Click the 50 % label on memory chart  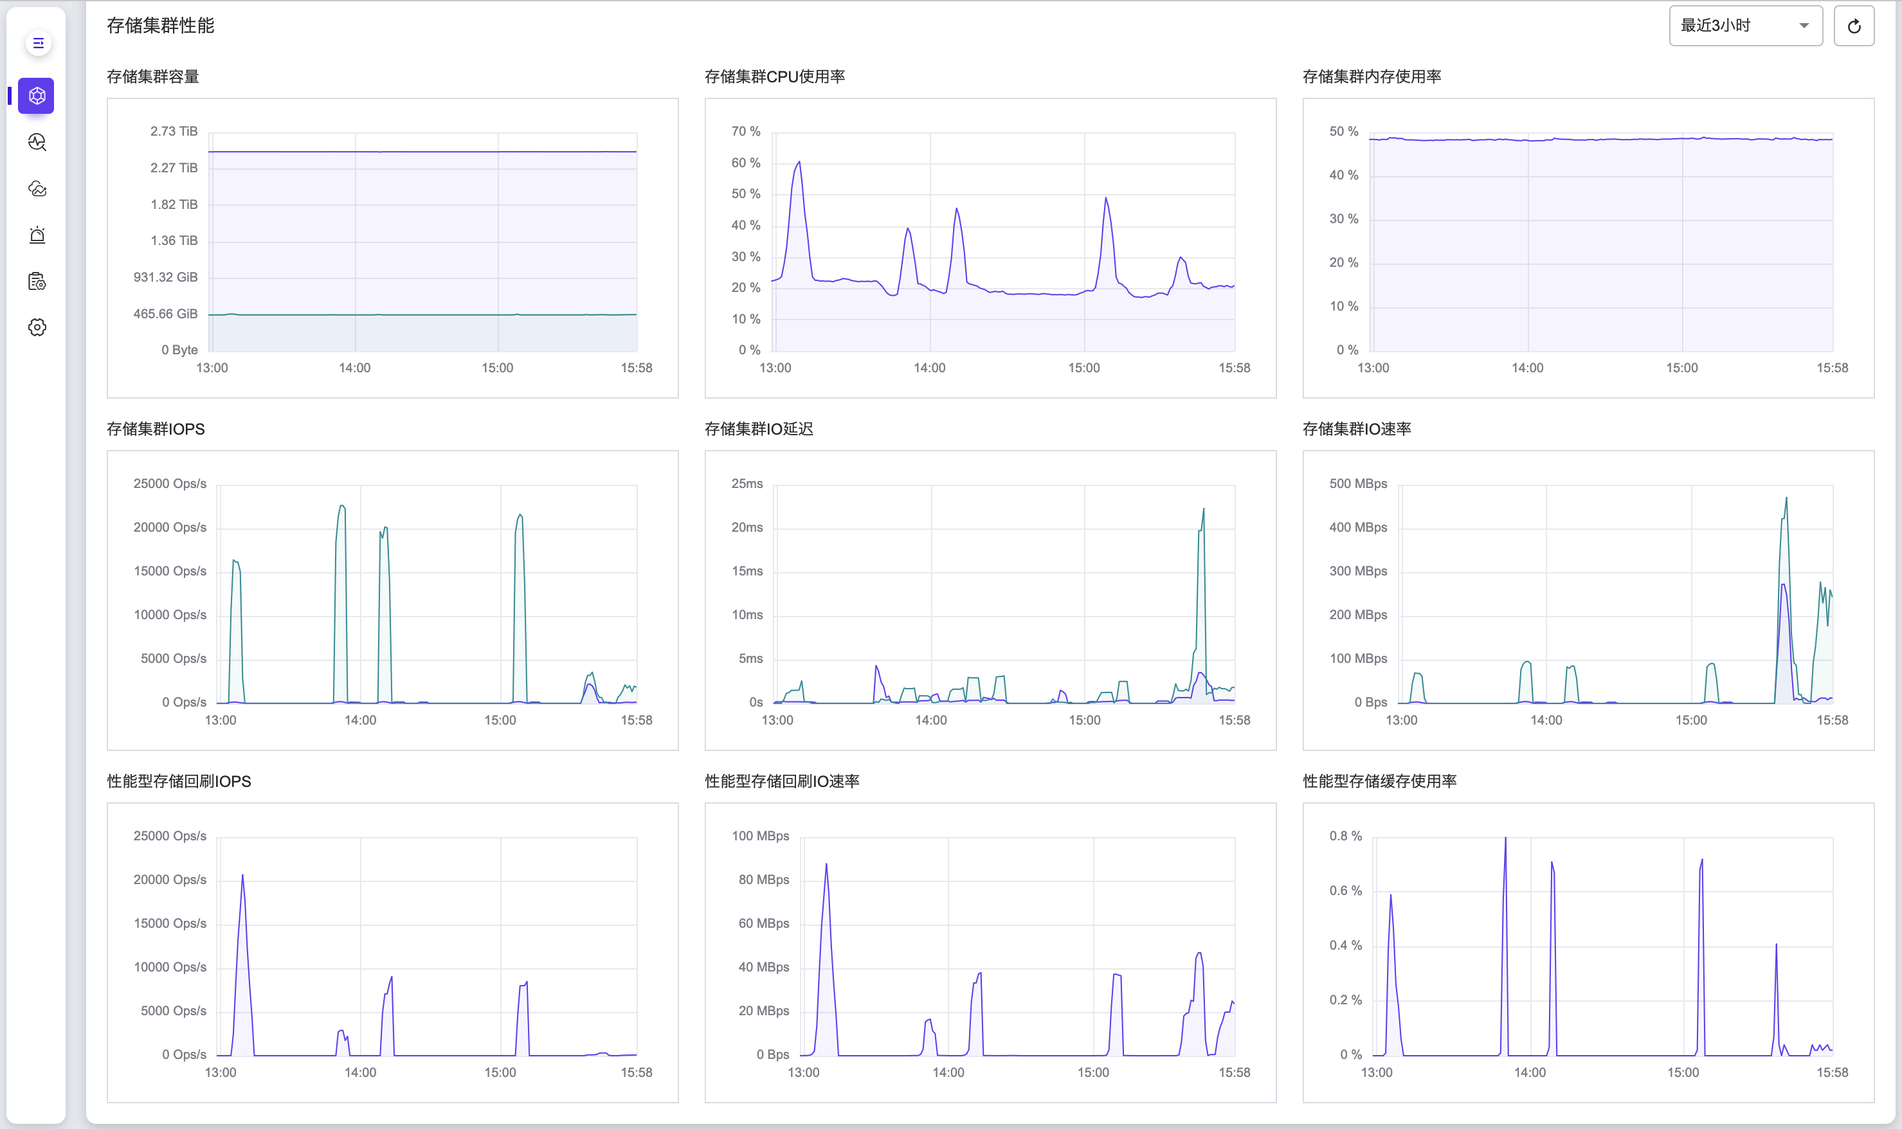point(1344,132)
